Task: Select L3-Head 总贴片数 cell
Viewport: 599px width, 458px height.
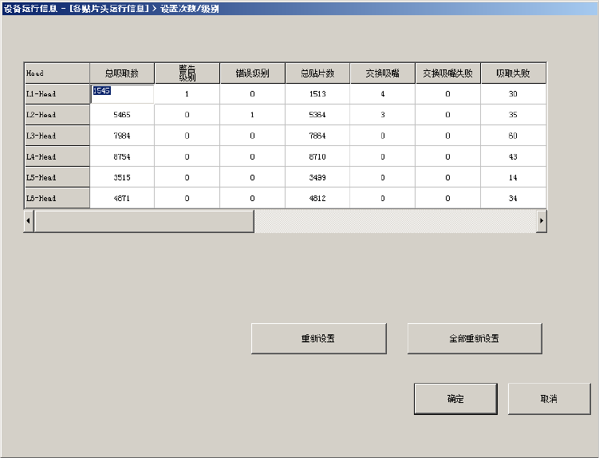Action: tap(317, 136)
